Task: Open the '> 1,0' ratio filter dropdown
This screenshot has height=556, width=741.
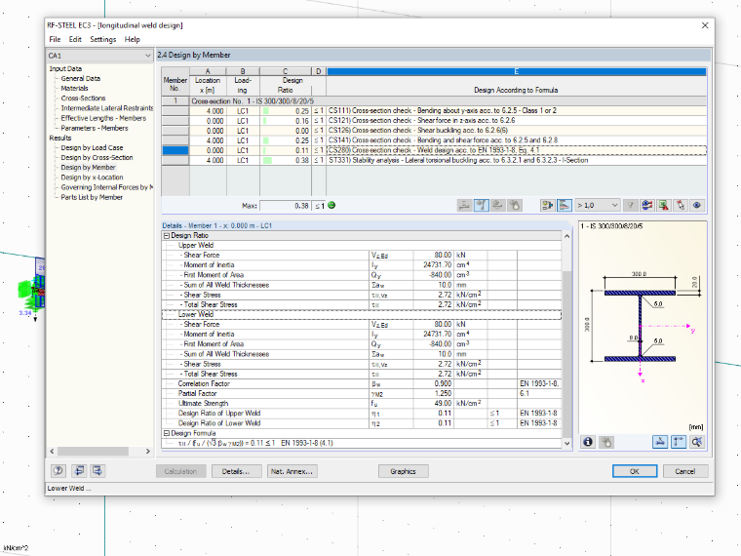Action: click(597, 205)
